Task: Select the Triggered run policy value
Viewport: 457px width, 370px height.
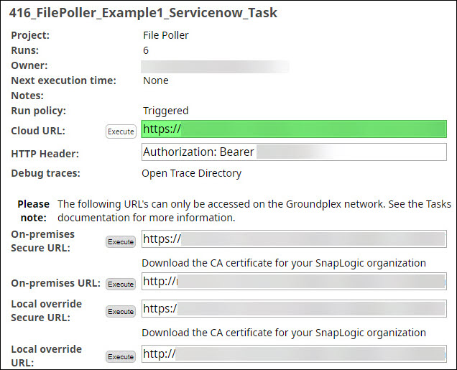Action: [165, 111]
